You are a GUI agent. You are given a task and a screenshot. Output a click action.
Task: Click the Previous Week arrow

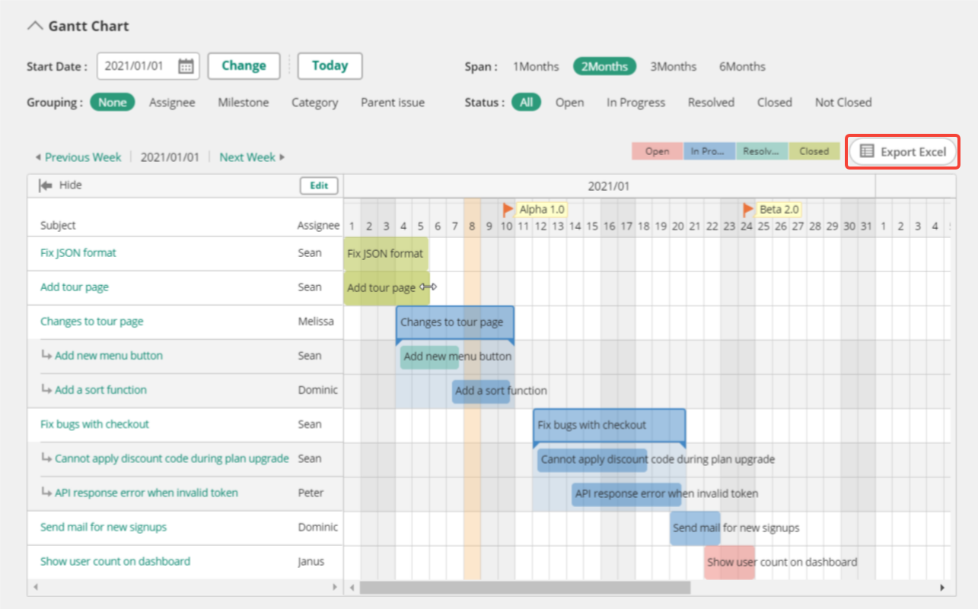(38, 157)
